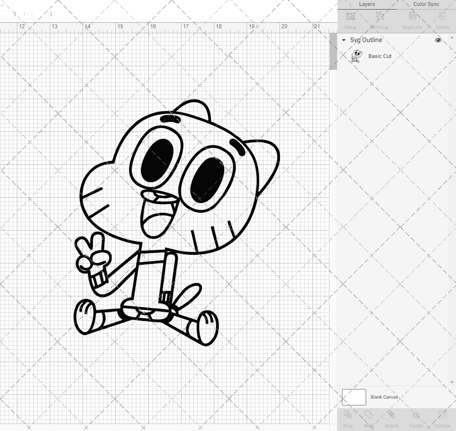Image resolution: width=456 pixels, height=431 pixels.
Task: Click the UnGroup icon
Action: click(x=379, y=19)
